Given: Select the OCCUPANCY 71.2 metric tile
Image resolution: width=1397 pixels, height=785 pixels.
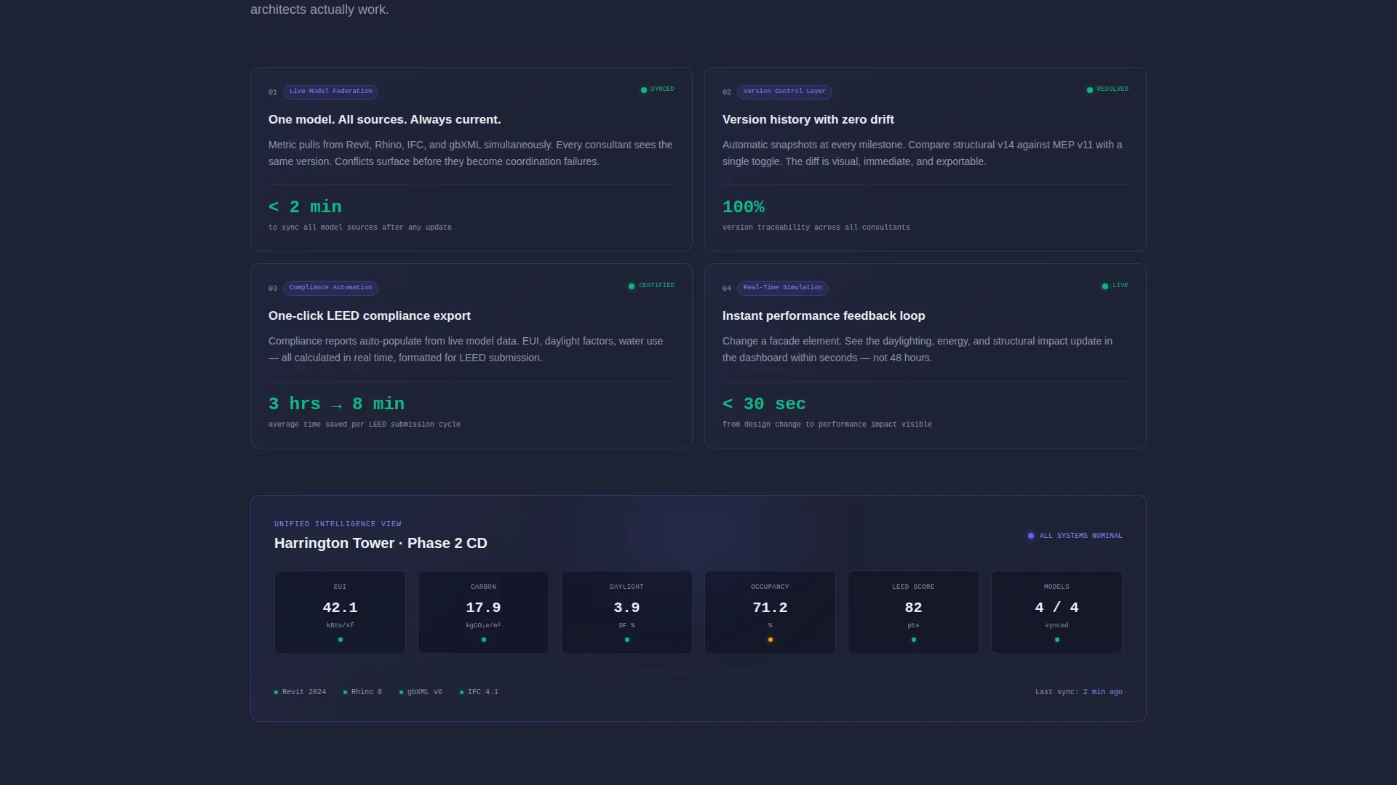Looking at the screenshot, I should [770, 612].
